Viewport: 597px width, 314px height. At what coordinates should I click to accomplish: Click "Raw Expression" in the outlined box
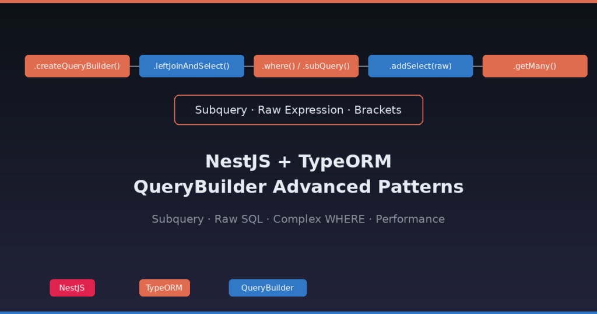click(x=300, y=110)
